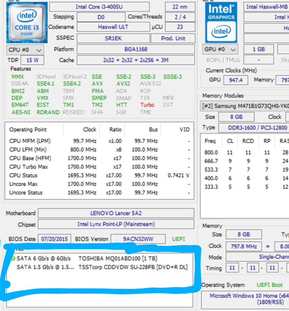
Task: Click the green UEFI Boot label
Action: click(x=270, y=285)
